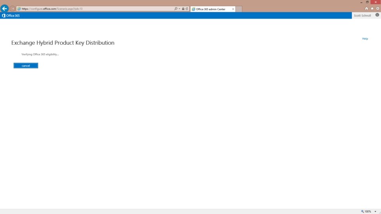Image resolution: width=381 pixels, height=214 pixels.
Task: Click the security lock icon
Action: coord(183,9)
